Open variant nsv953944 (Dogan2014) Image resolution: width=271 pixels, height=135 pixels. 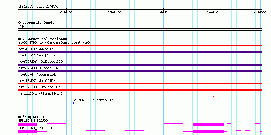point(37,74)
